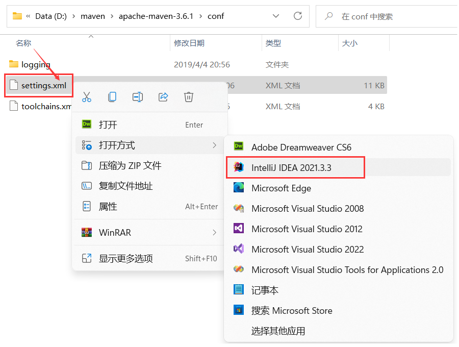Click the apache-maven-3.6.1 breadcrumb
This screenshot has height=347, width=459.
pos(156,16)
